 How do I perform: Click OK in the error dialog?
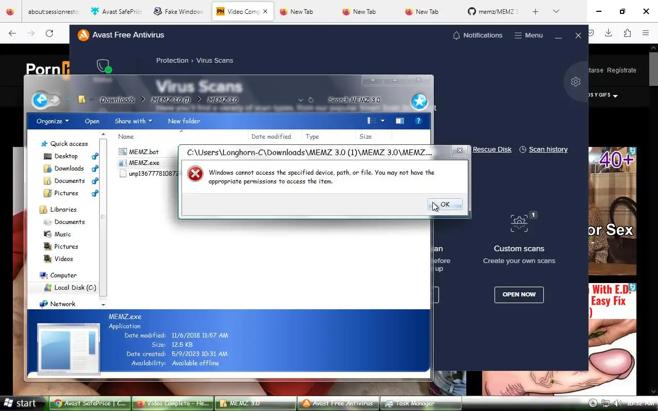[445, 204]
